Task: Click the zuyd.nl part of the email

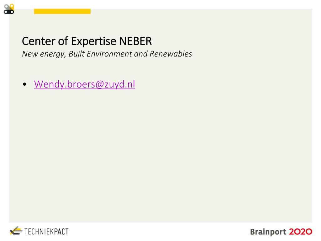Action: (120, 84)
